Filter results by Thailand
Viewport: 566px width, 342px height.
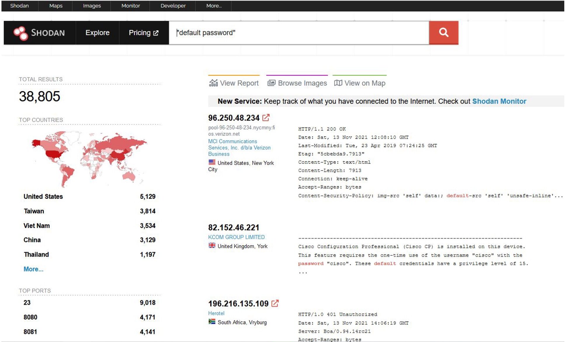36,254
